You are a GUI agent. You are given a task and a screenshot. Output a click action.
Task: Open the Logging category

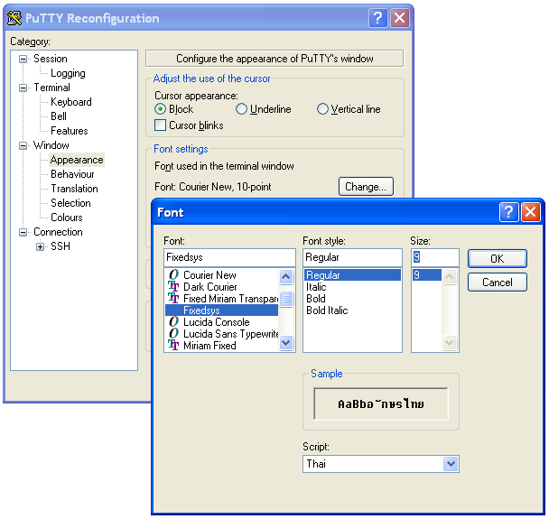click(68, 73)
